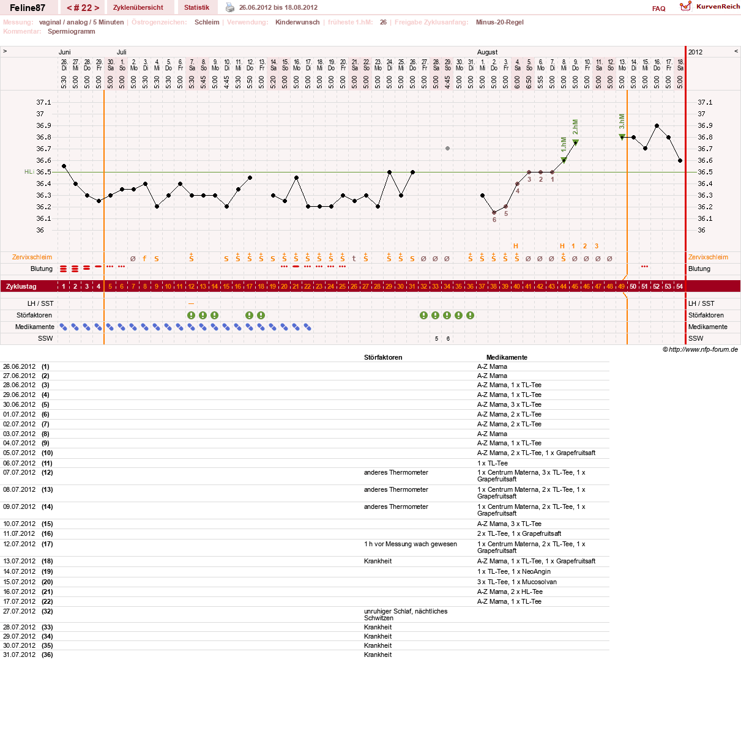This screenshot has width=741, height=742.
Task: Click the LH test dash on cycle day 12
Action: (x=192, y=303)
